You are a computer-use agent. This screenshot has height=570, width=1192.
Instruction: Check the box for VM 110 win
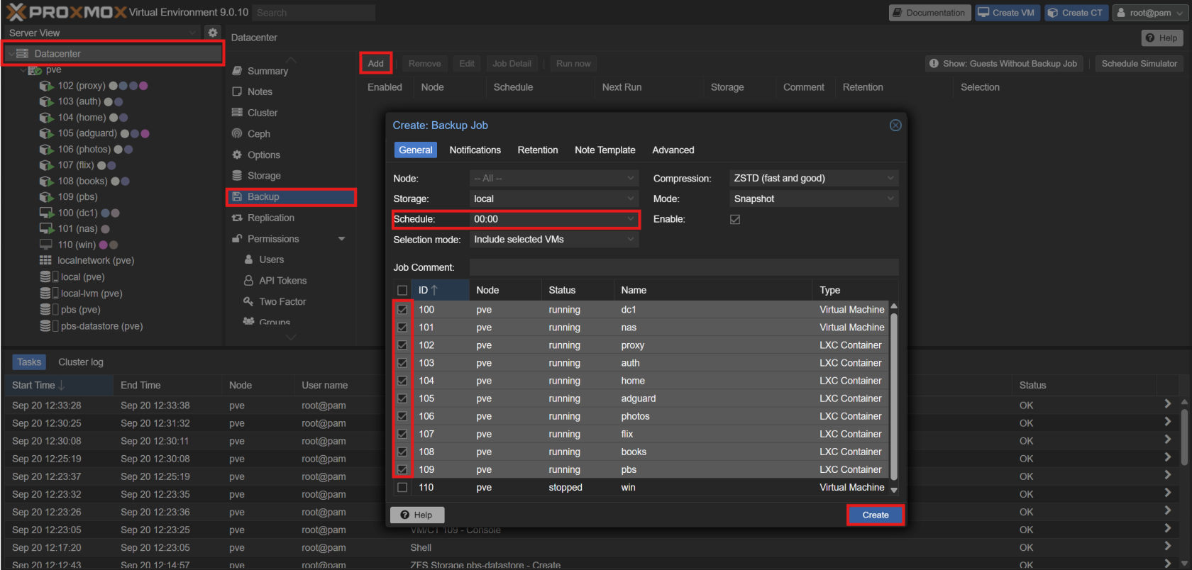click(402, 487)
